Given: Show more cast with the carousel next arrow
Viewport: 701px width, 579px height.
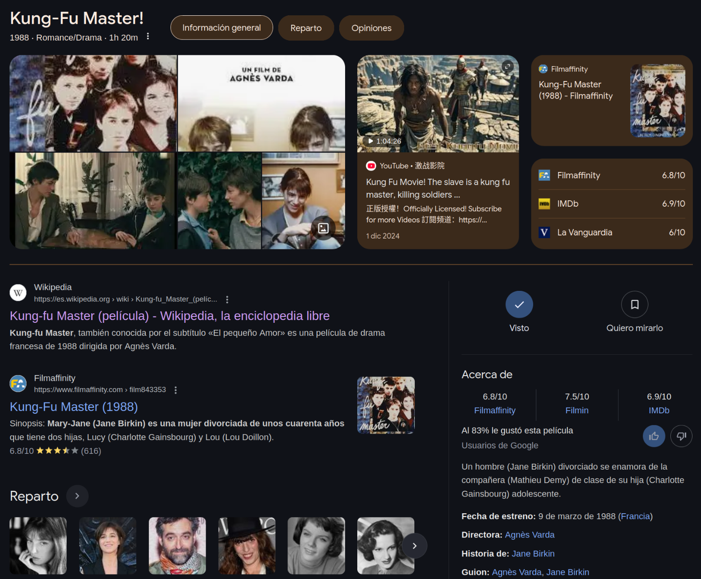Looking at the screenshot, I should coord(414,546).
